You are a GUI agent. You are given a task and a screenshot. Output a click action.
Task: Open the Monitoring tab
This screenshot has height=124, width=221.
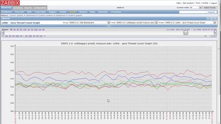click(6, 8)
